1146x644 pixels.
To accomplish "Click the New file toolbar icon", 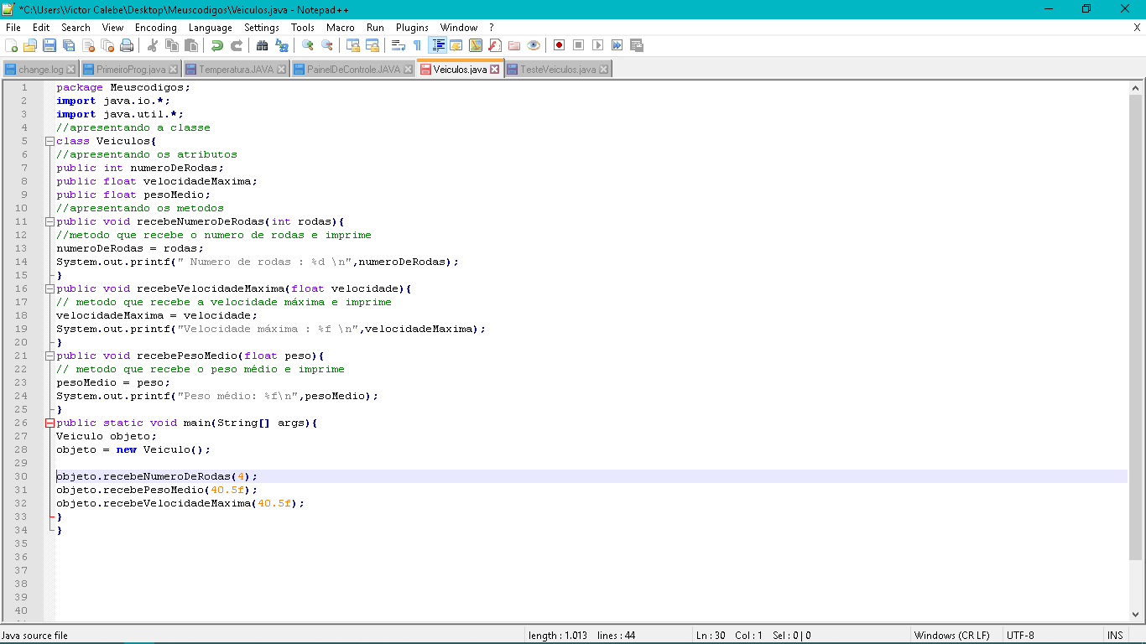I will point(12,45).
